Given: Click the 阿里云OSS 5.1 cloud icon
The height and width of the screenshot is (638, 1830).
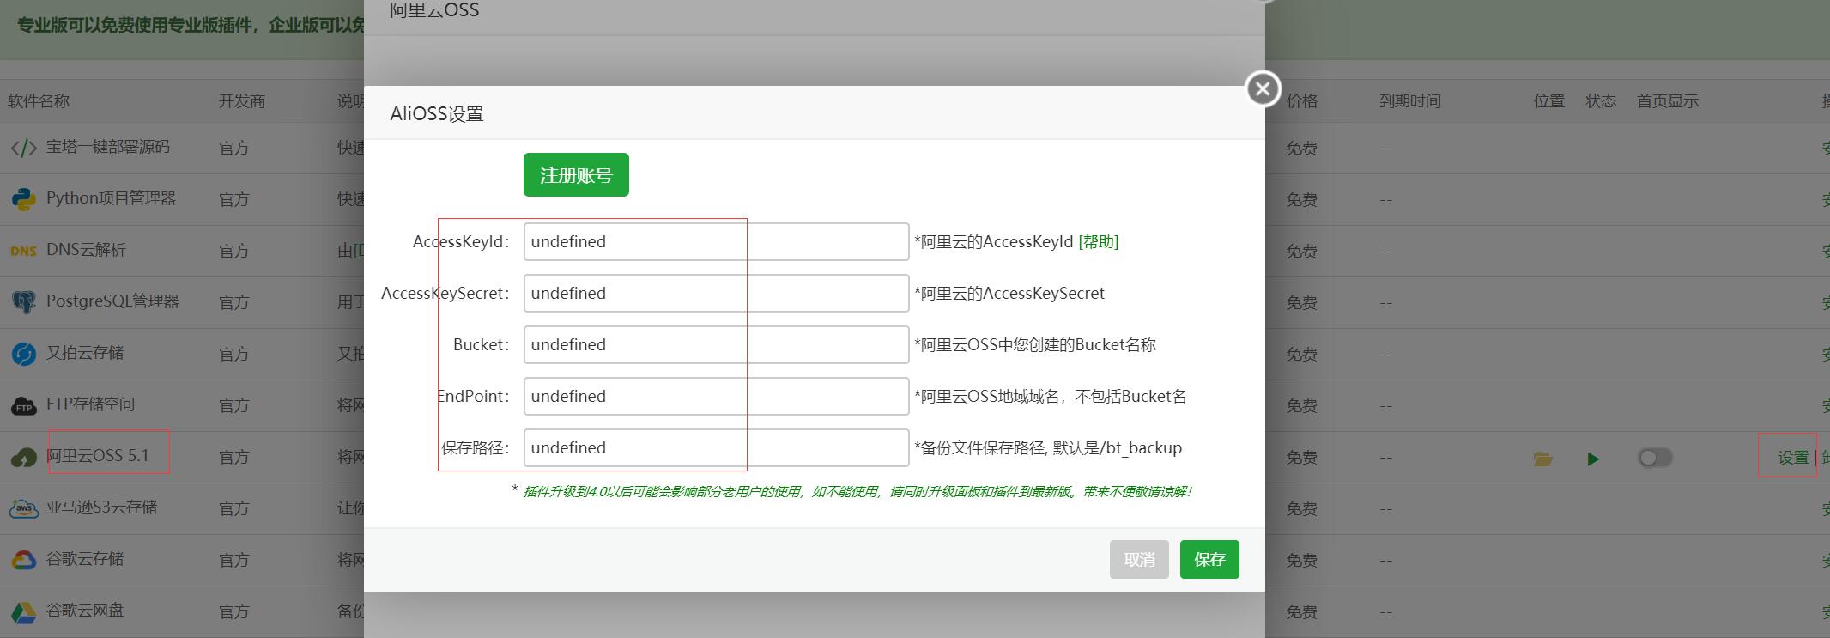Looking at the screenshot, I should tap(23, 458).
